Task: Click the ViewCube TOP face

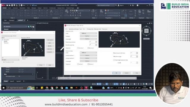Action: (146, 31)
